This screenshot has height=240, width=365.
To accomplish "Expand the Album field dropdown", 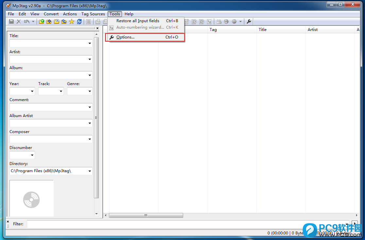I will tap(90, 75).
